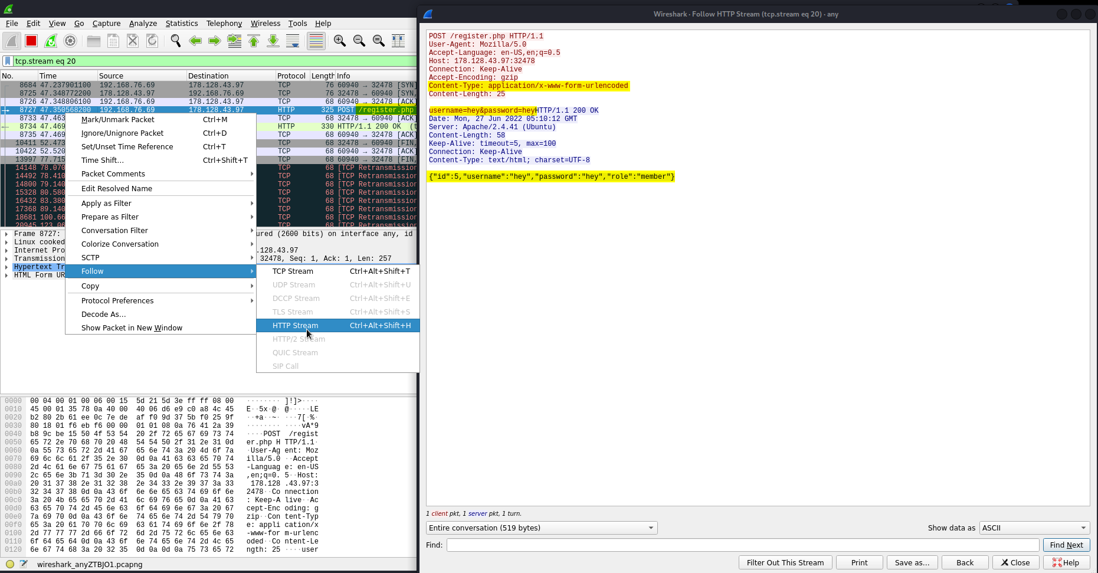Expand Protocol Preferences submenu
Viewport: 1098px width, 573px height.
[160, 300]
